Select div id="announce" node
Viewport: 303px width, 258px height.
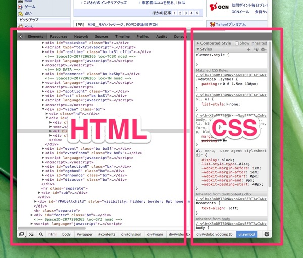click(86, 175)
